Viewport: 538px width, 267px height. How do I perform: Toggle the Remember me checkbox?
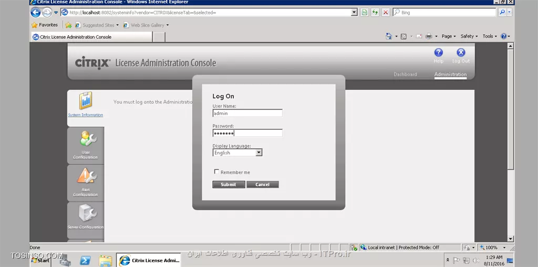216,172
